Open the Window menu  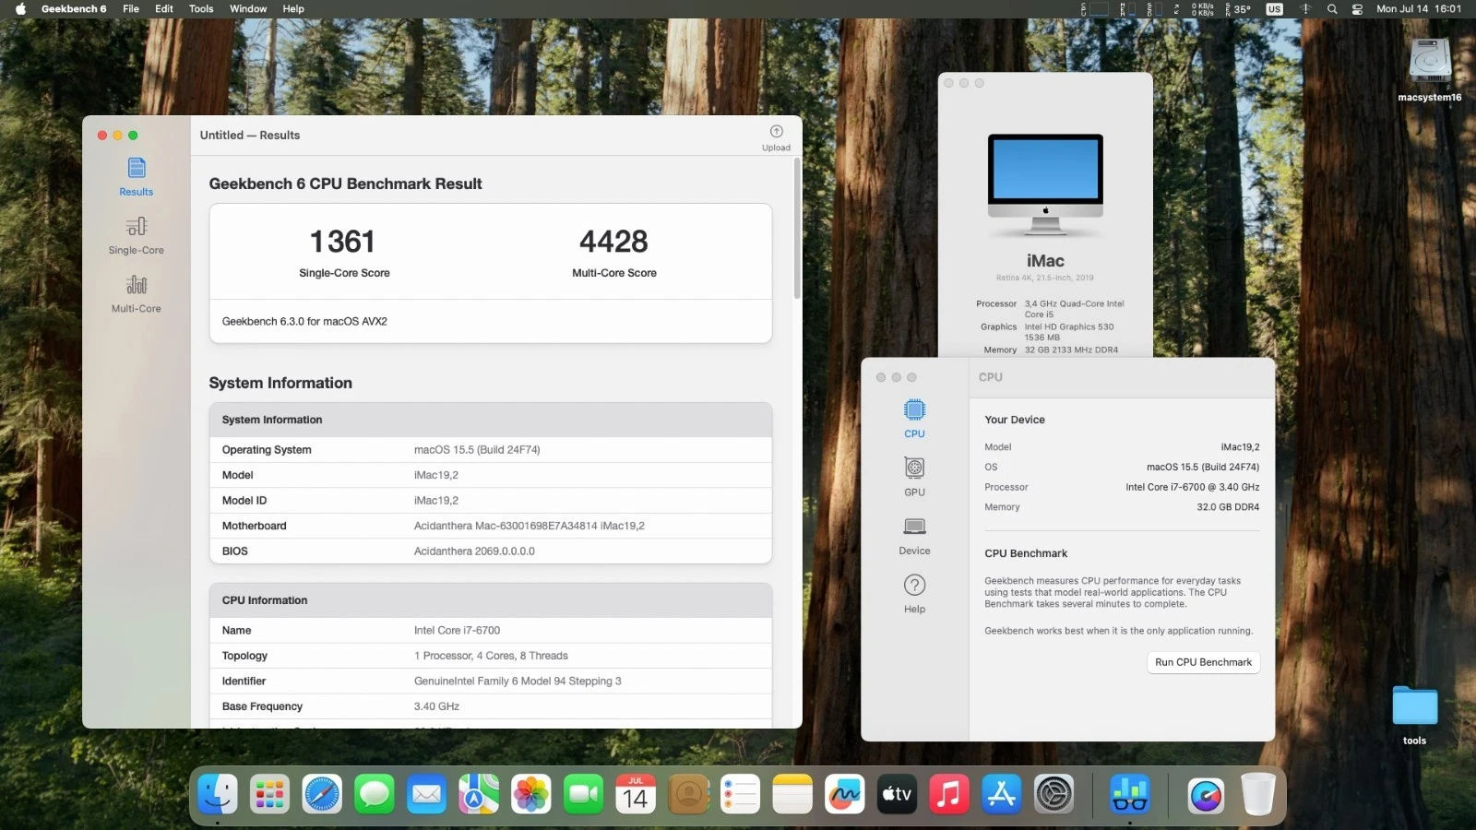(x=248, y=9)
